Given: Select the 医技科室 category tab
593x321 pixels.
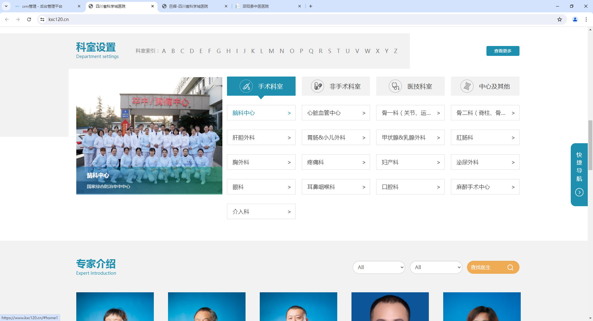Looking at the screenshot, I should click(410, 86).
